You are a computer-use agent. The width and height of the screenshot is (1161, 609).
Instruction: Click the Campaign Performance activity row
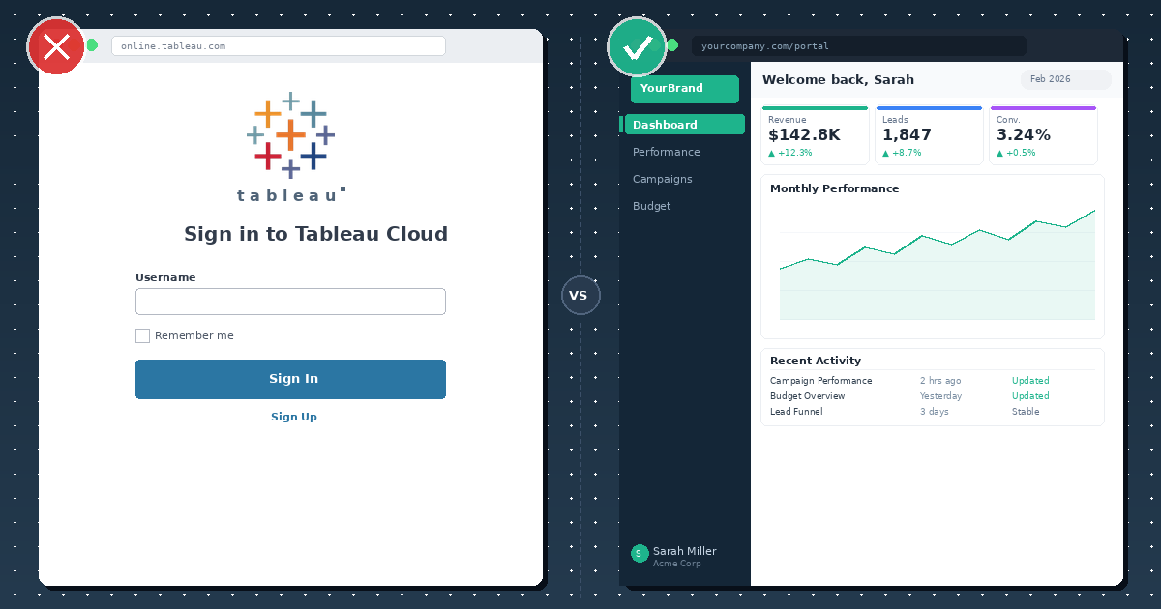pyautogui.click(x=933, y=381)
